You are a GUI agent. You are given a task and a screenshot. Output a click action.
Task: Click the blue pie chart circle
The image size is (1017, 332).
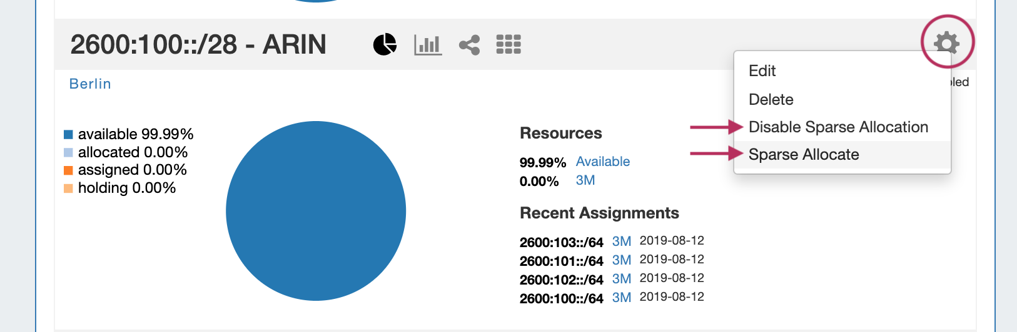coord(316,211)
